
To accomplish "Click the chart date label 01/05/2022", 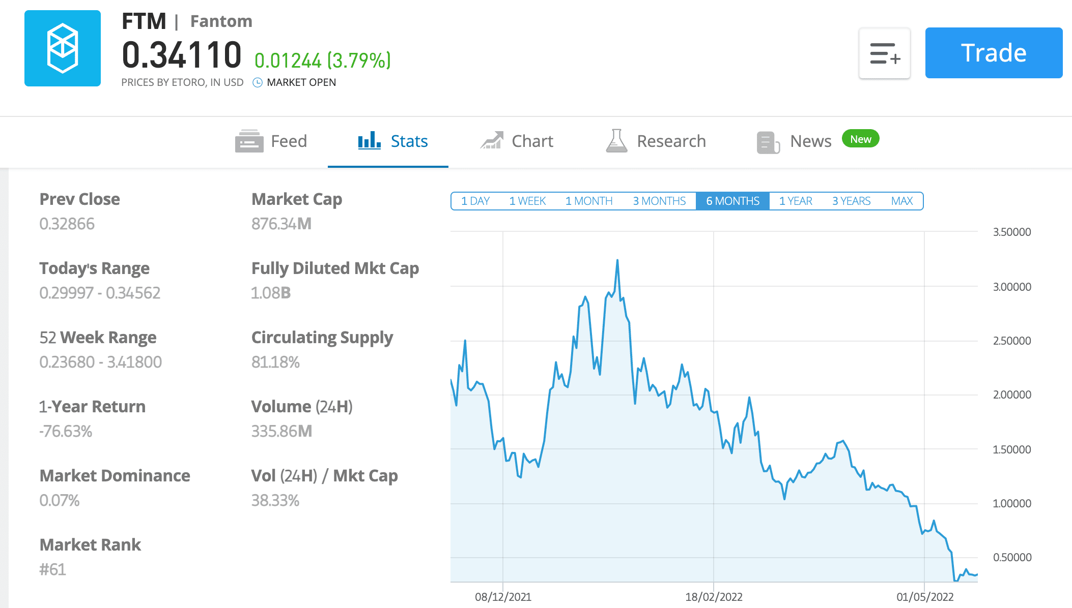I will point(925,597).
